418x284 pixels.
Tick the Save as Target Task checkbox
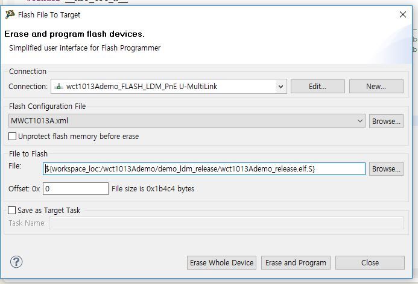point(12,211)
